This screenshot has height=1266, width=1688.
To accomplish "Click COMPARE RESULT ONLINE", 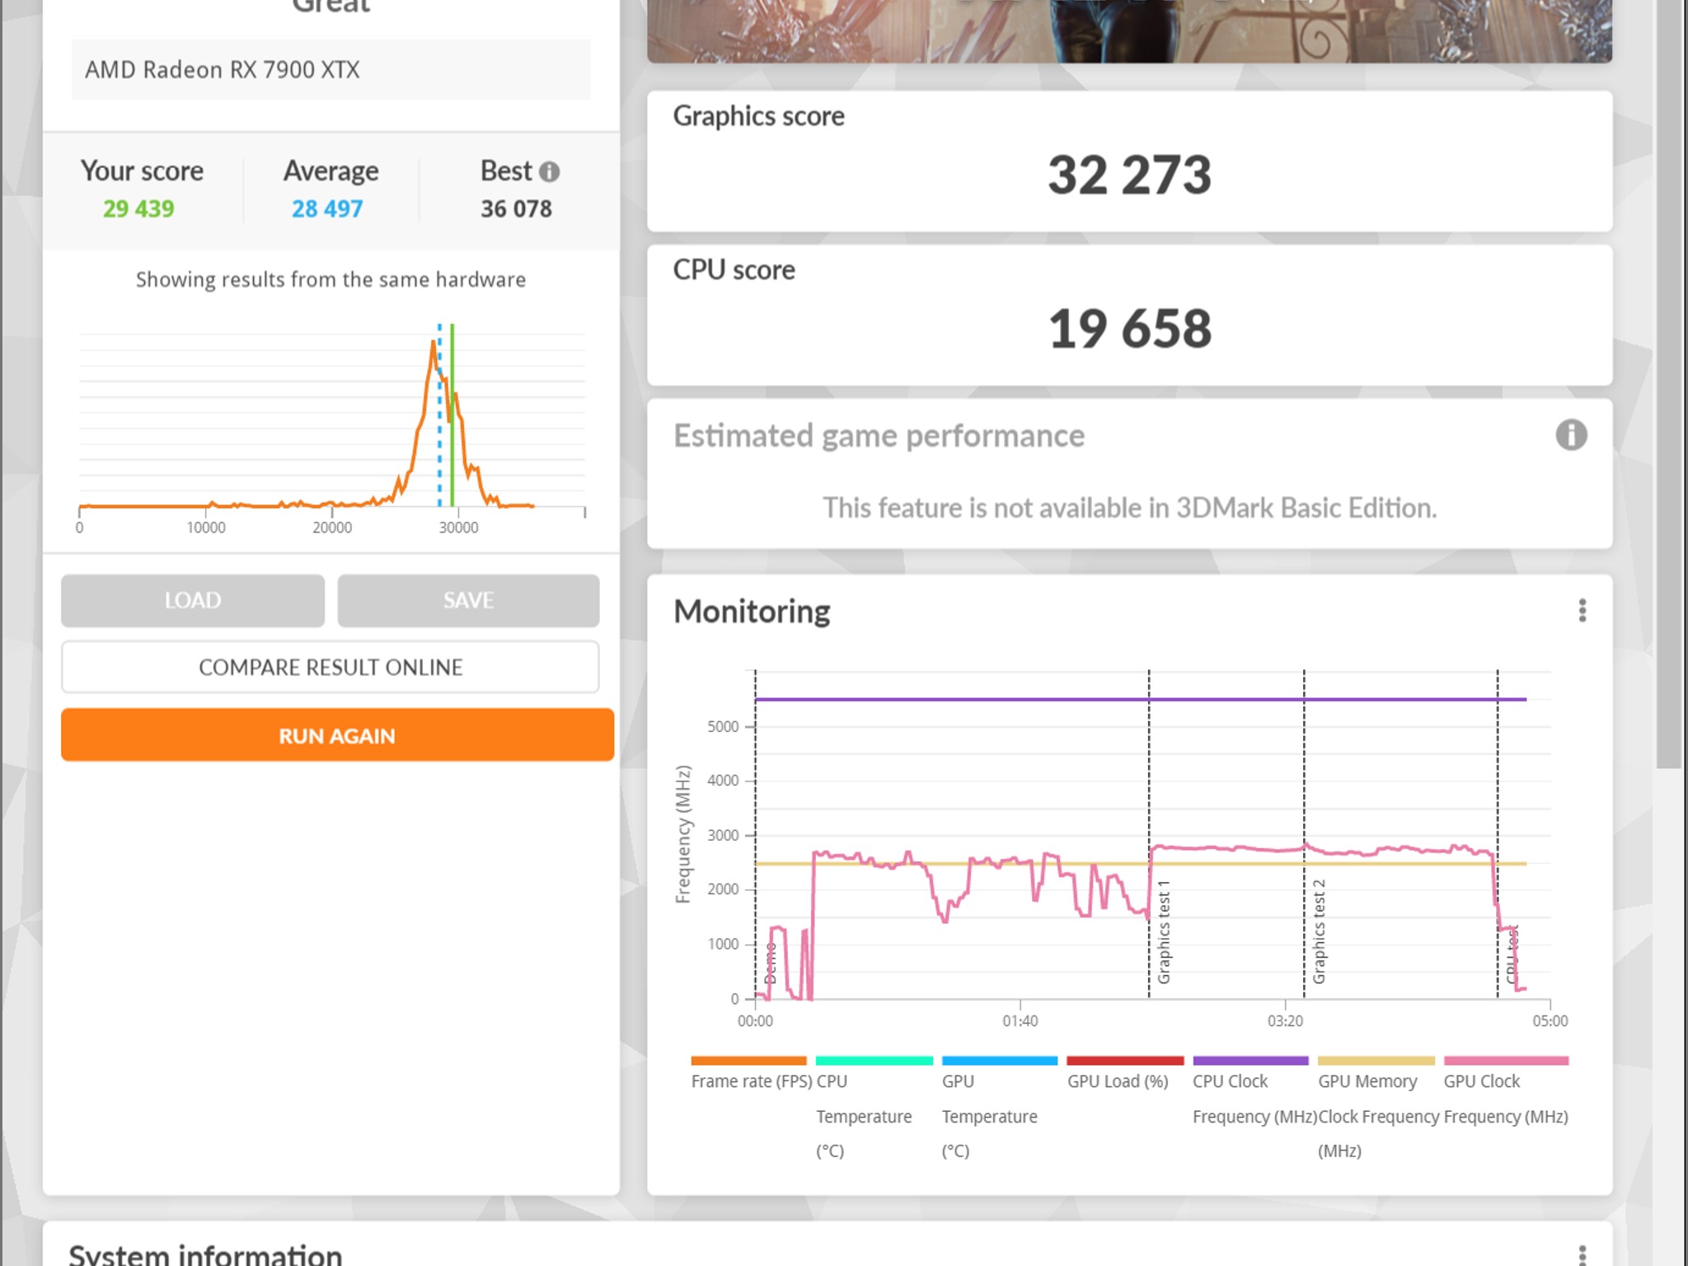I will tap(331, 667).
